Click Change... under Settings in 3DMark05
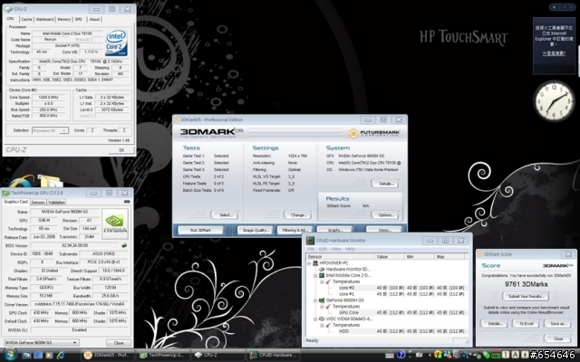 coord(298,215)
